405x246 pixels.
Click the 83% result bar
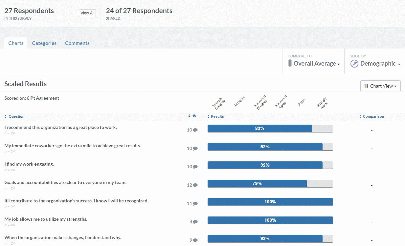point(260,128)
